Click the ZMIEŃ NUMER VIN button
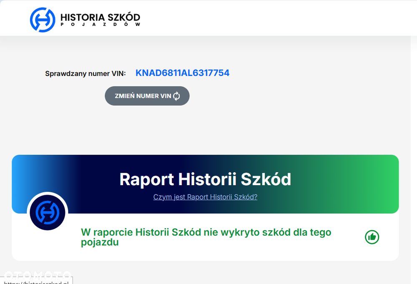This screenshot has width=417, height=284. click(x=147, y=96)
